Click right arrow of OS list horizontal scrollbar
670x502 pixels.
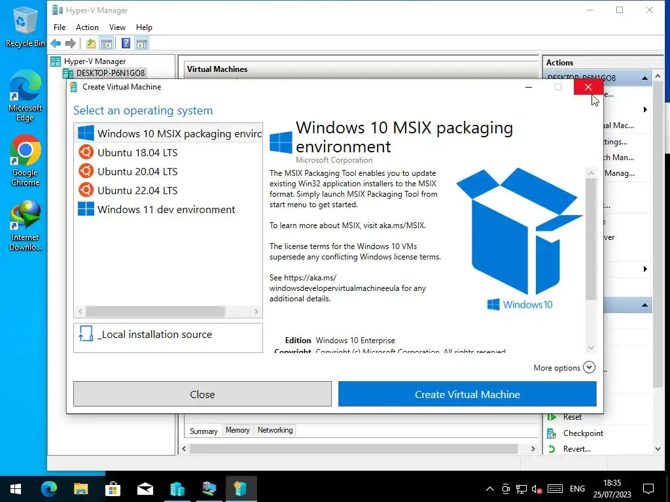pos(256,312)
